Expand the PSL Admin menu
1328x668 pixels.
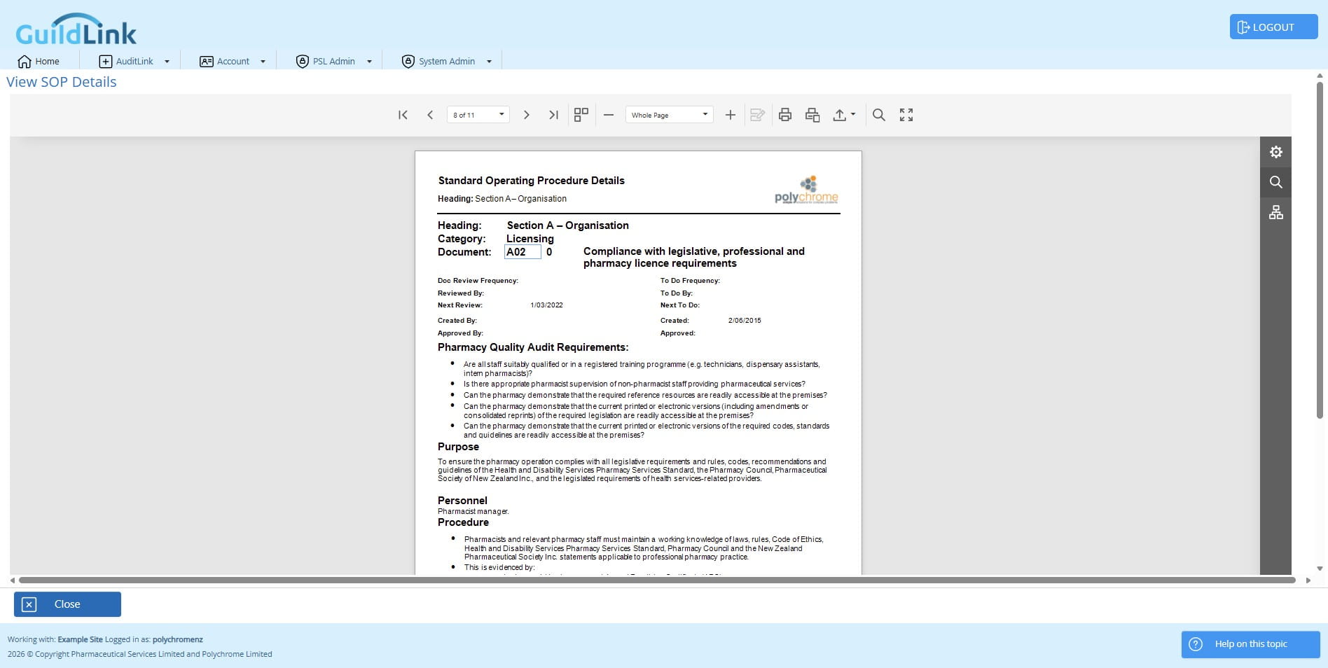click(x=334, y=62)
